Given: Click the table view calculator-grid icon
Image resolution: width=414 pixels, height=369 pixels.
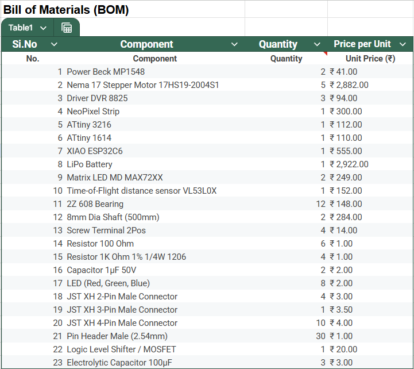Looking at the screenshot, I should tap(67, 28).
